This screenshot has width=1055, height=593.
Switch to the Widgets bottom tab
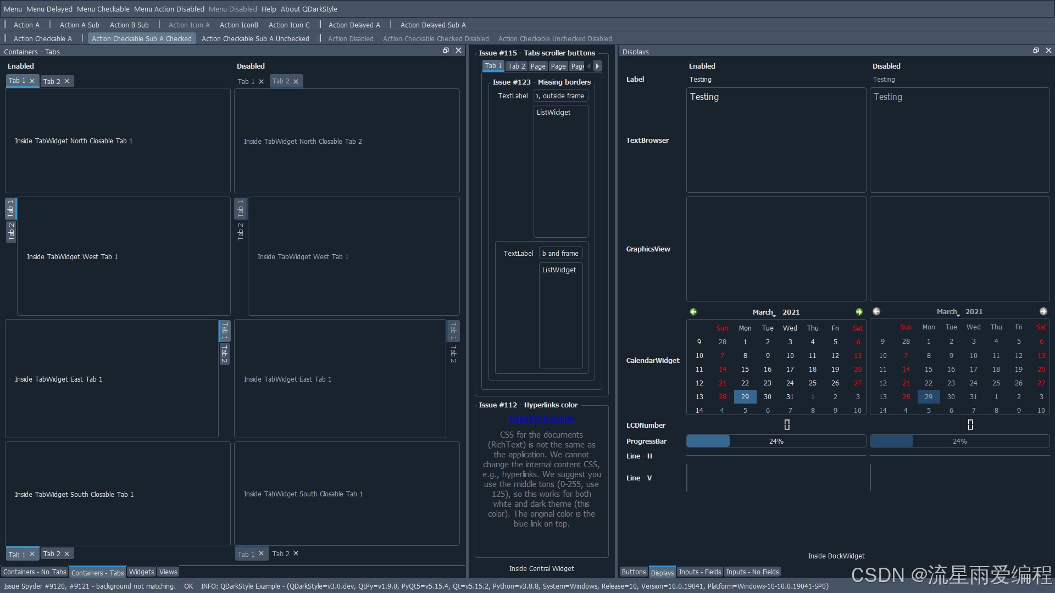141,572
